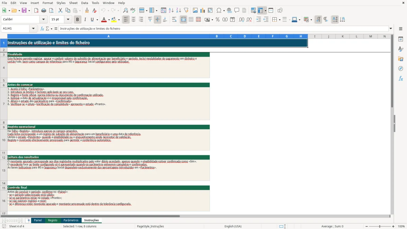This screenshot has width=407, height=229.
Task: Open the Format menu
Action: click(48, 3)
